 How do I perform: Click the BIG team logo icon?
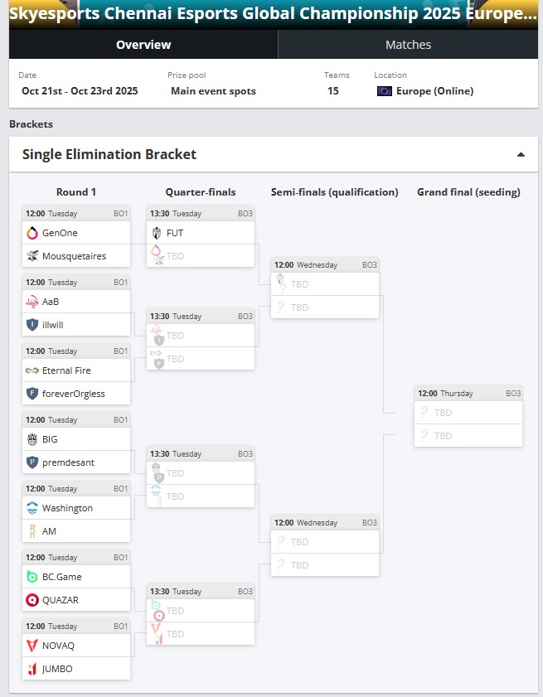click(32, 439)
